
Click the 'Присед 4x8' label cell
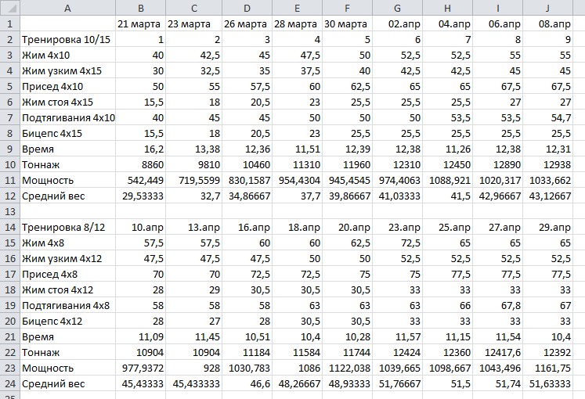[67, 274]
